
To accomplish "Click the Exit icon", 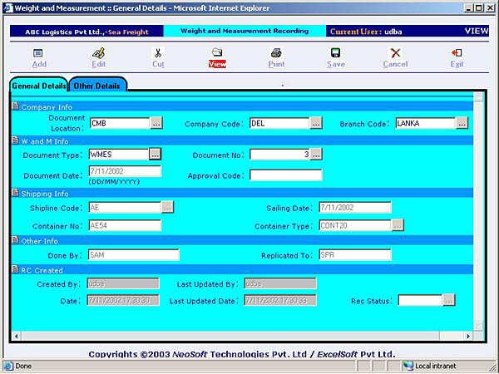I will tap(457, 52).
